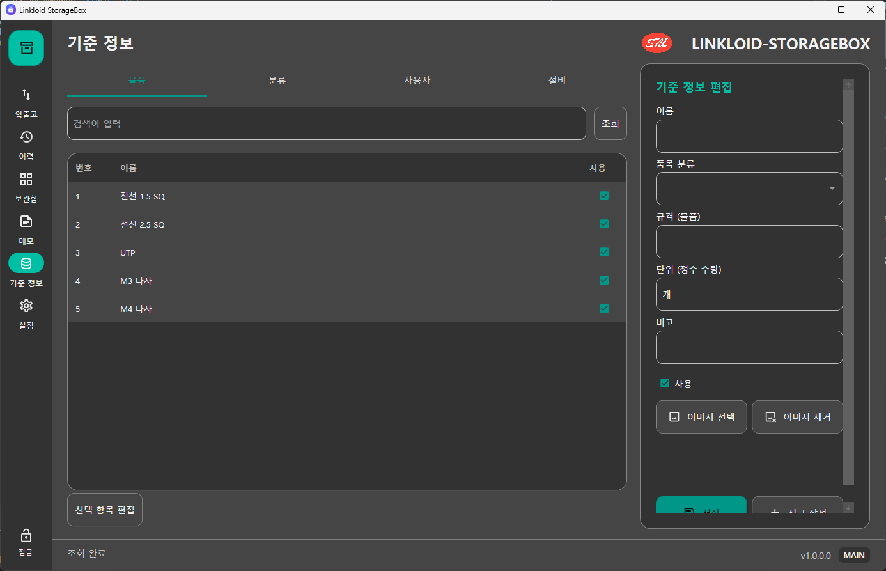Image resolution: width=886 pixels, height=571 pixels.
Task: Focus the 비고 input field
Action: point(749,347)
